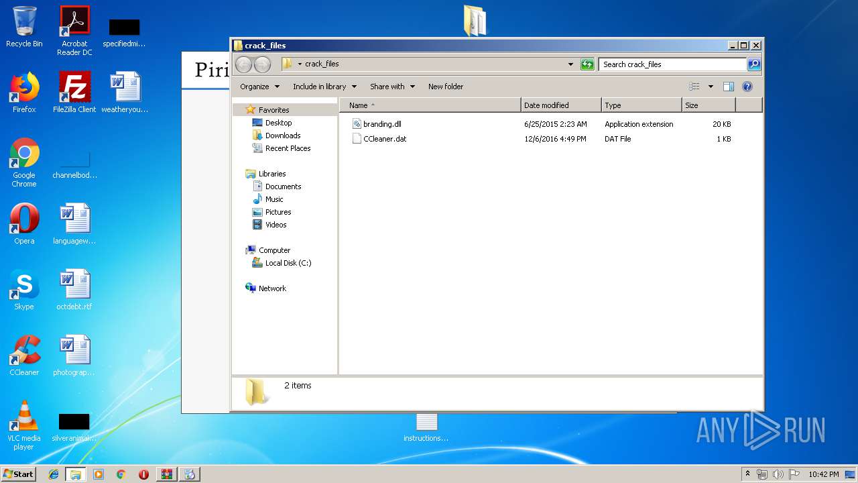Click the 12/6/2016 4:49 PM date cell
This screenshot has width=858, height=483.
pyautogui.click(x=555, y=139)
